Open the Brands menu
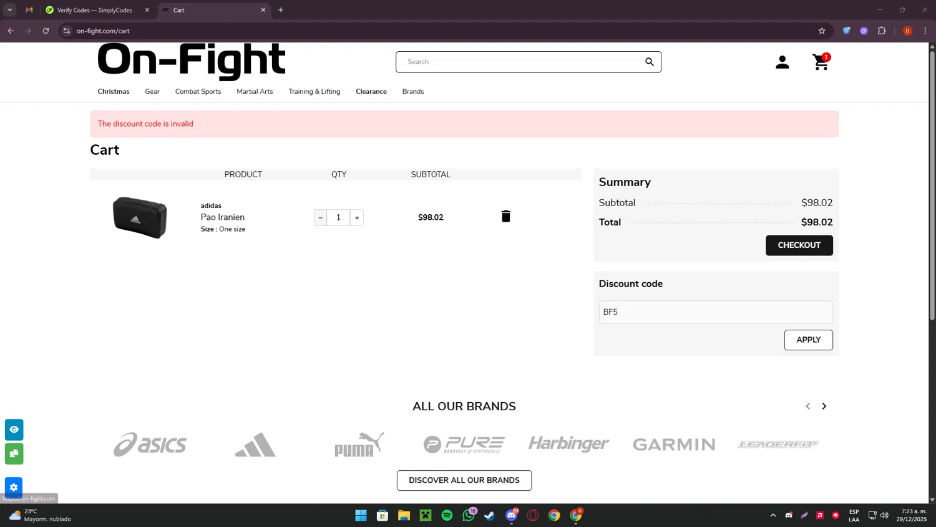936x527 pixels. 413,91
